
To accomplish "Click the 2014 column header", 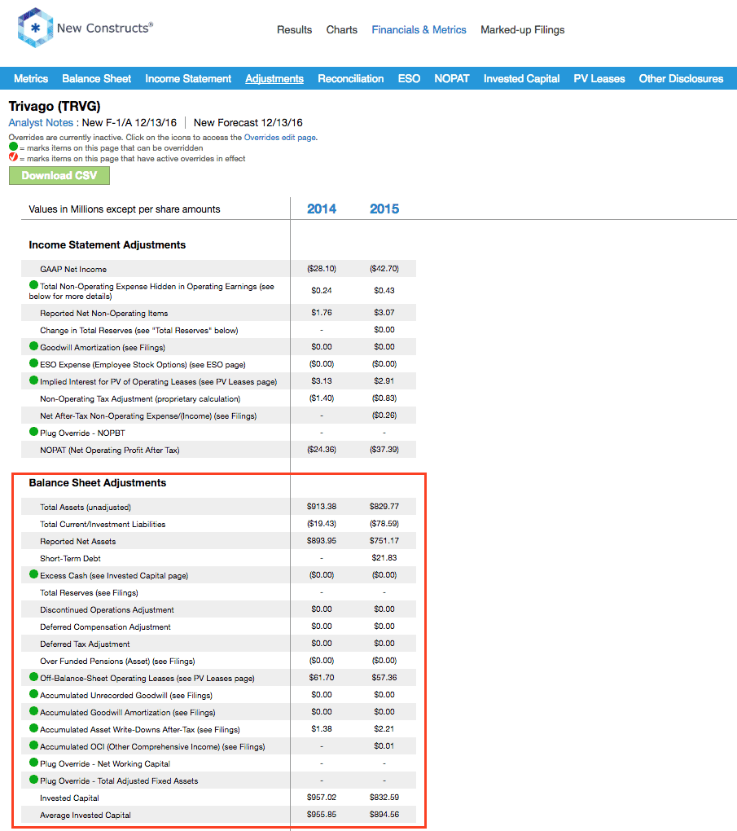I will coord(322,209).
